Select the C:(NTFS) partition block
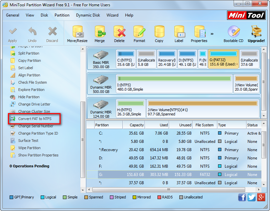270x211 pixels. coord(126,59)
